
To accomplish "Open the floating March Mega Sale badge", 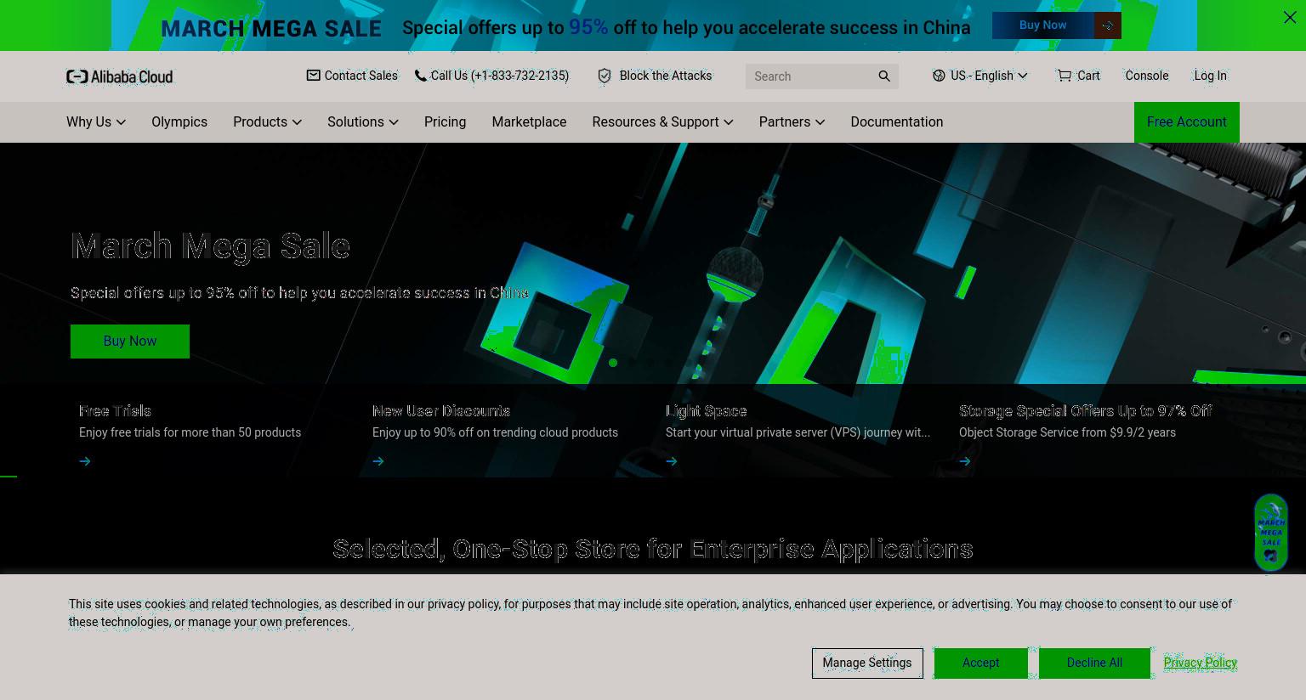I will click(1271, 533).
